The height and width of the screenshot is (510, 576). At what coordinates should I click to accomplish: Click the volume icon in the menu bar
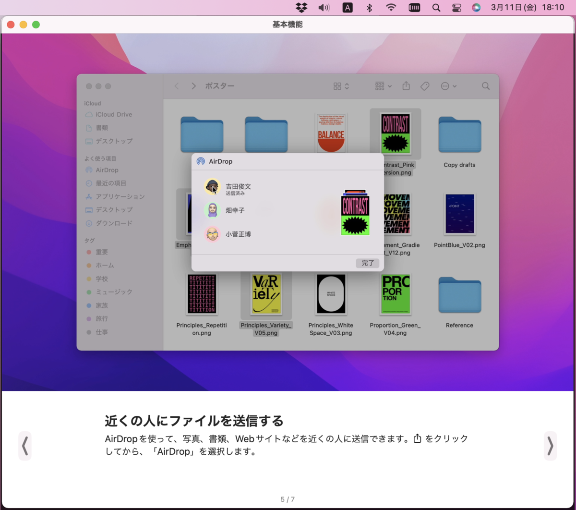[x=324, y=7]
